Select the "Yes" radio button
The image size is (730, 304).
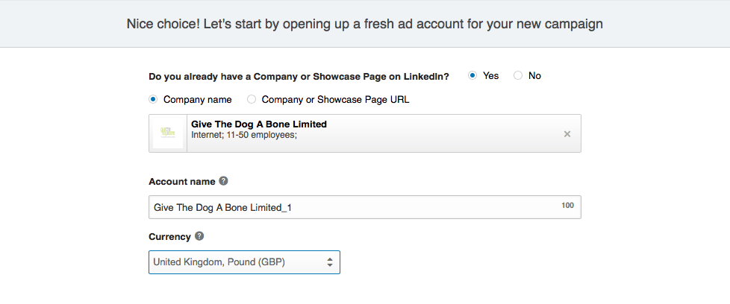click(x=472, y=76)
